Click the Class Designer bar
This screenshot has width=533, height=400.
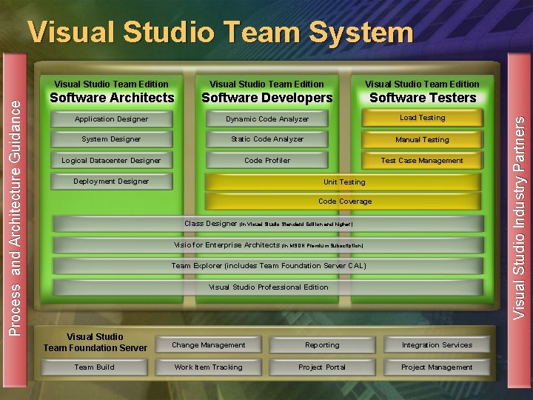click(x=269, y=224)
